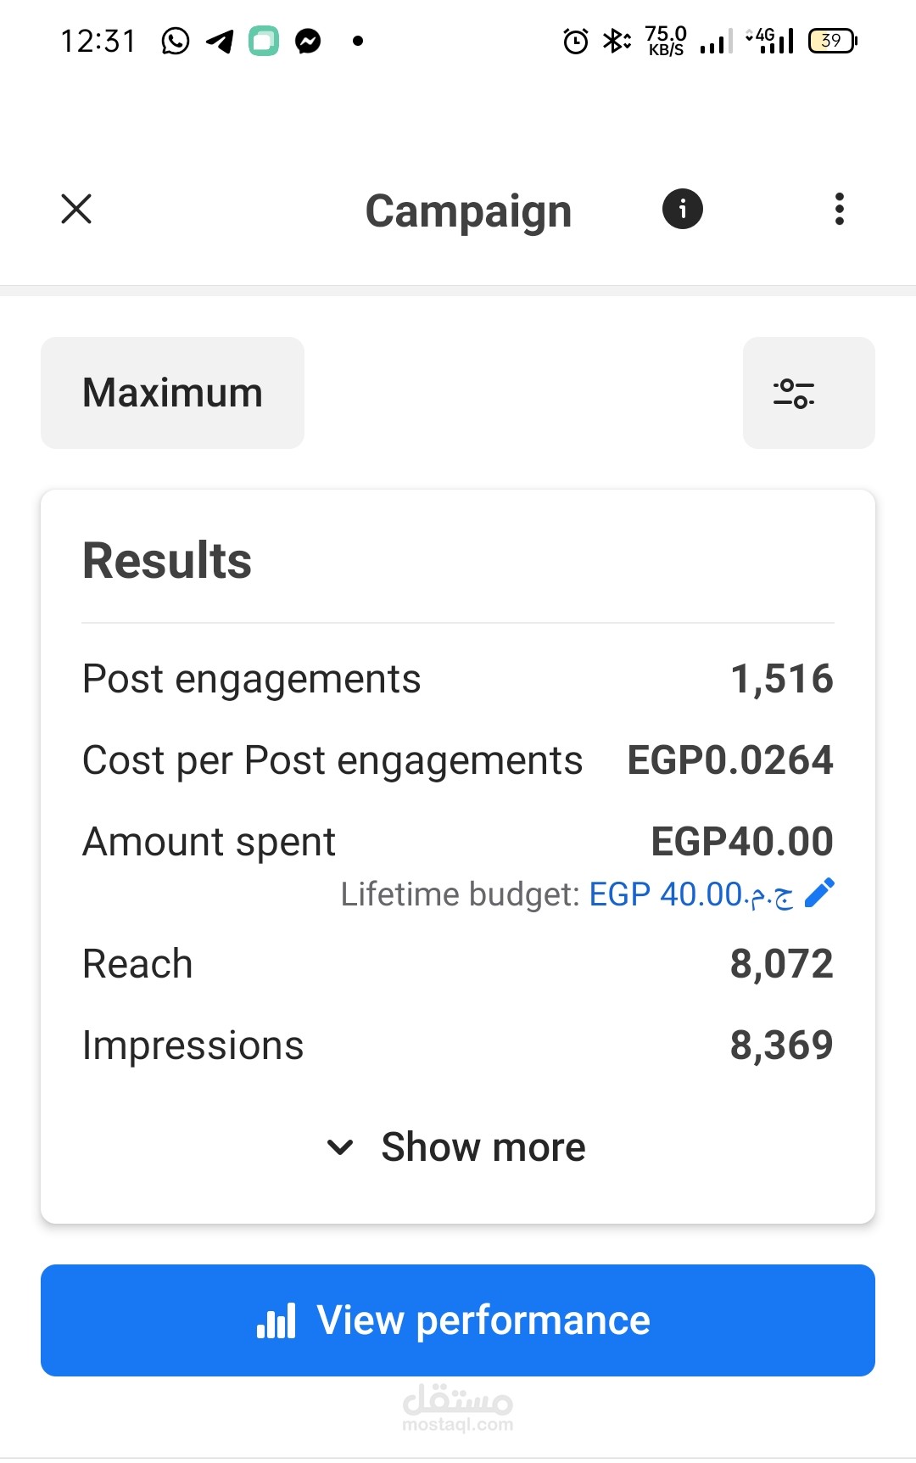Expand results with Show more
This screenshot has height=1463, width=916.
(x=483, y=1147)
